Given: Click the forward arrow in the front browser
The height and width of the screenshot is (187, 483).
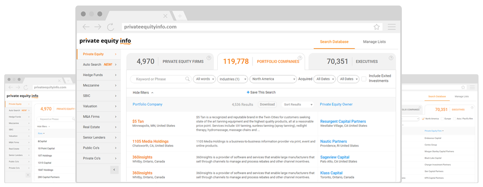Looking at the screenshot, I should (x=98, y=27).
